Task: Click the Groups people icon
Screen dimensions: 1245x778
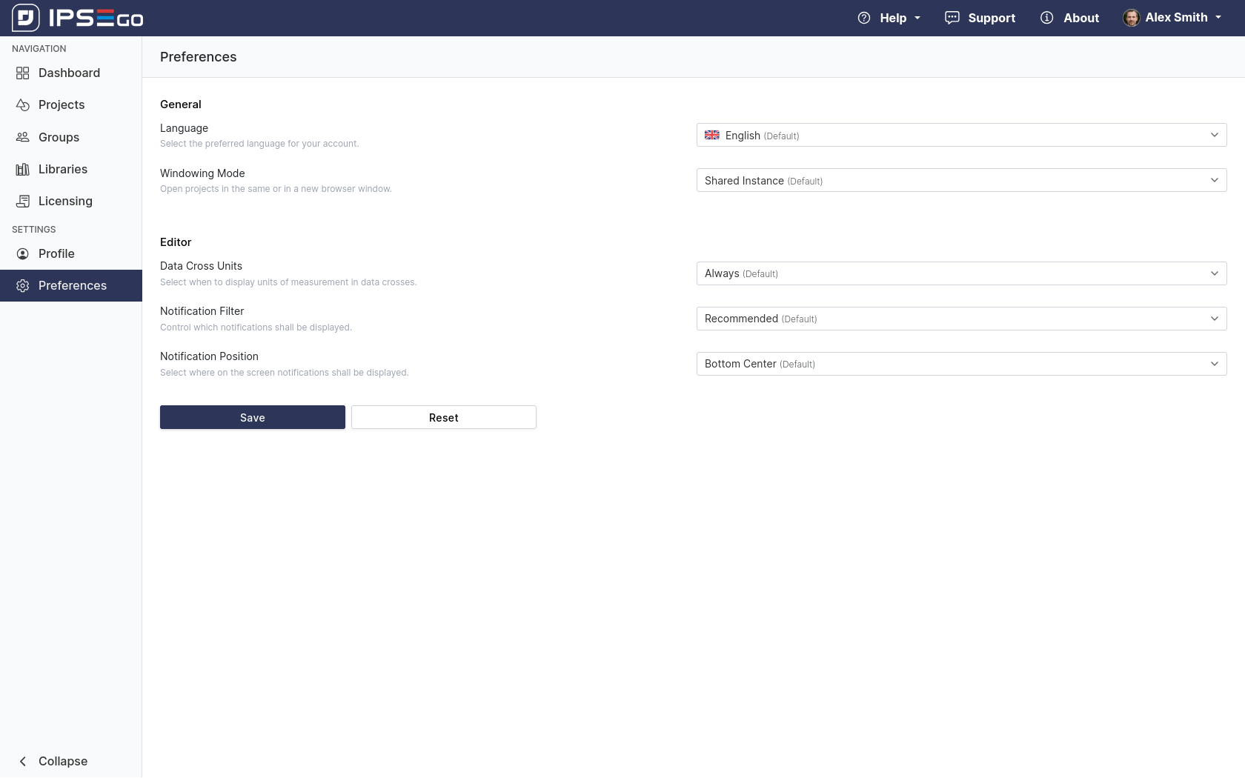Action: (x=23, y=137)
